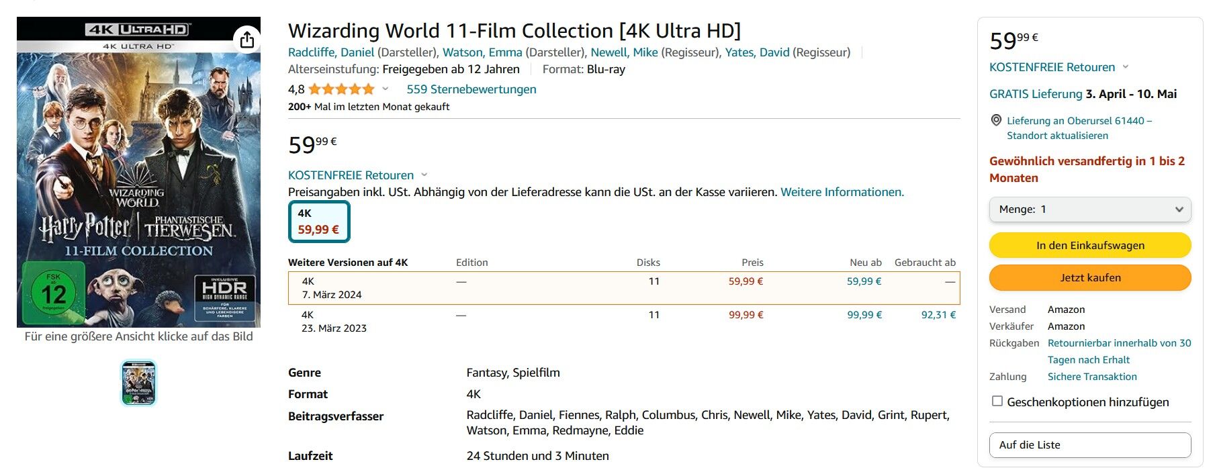Screen dimensions: 1217x468
Task: Open the Menge quantity dropdown
Action: pos(1090,209)
